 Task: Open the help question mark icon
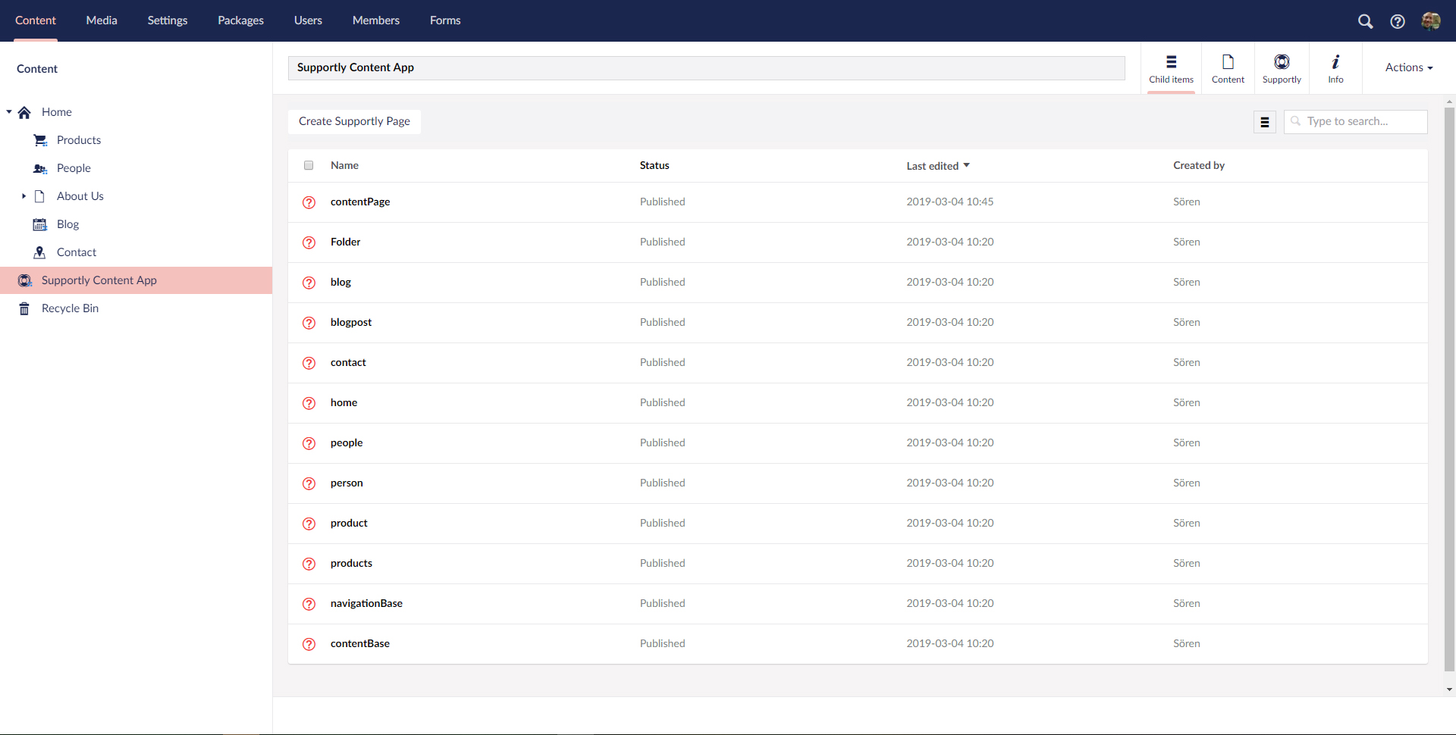tap(1397, 21)
